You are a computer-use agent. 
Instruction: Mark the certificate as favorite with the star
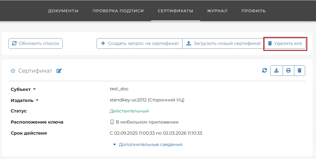[x=13, y=71]
